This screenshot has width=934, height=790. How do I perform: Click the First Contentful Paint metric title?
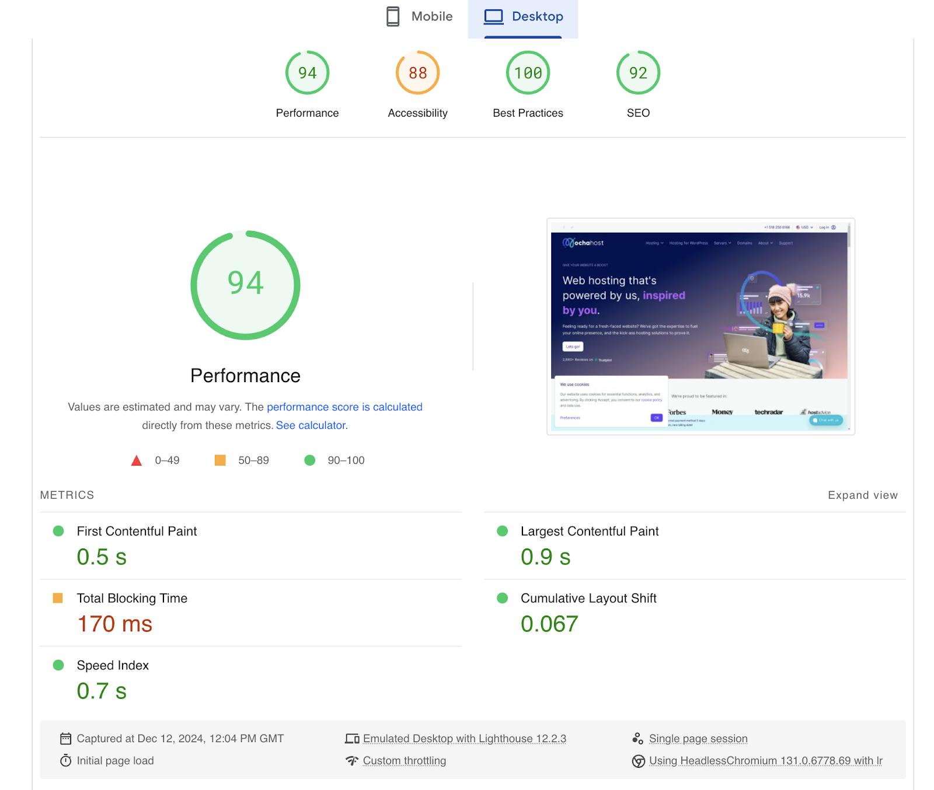pos(137,532)
